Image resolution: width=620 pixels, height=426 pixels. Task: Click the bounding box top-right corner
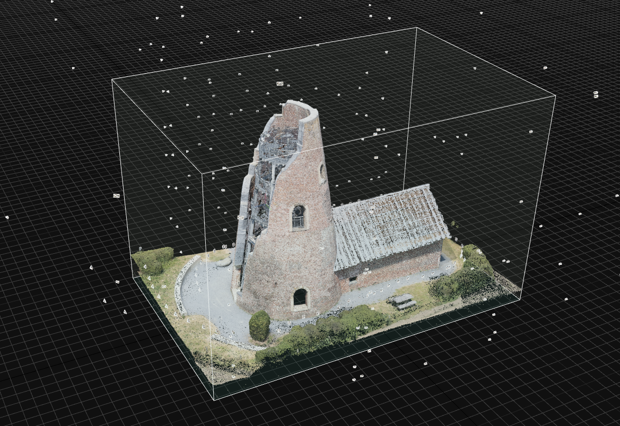(x=555, y=96)
